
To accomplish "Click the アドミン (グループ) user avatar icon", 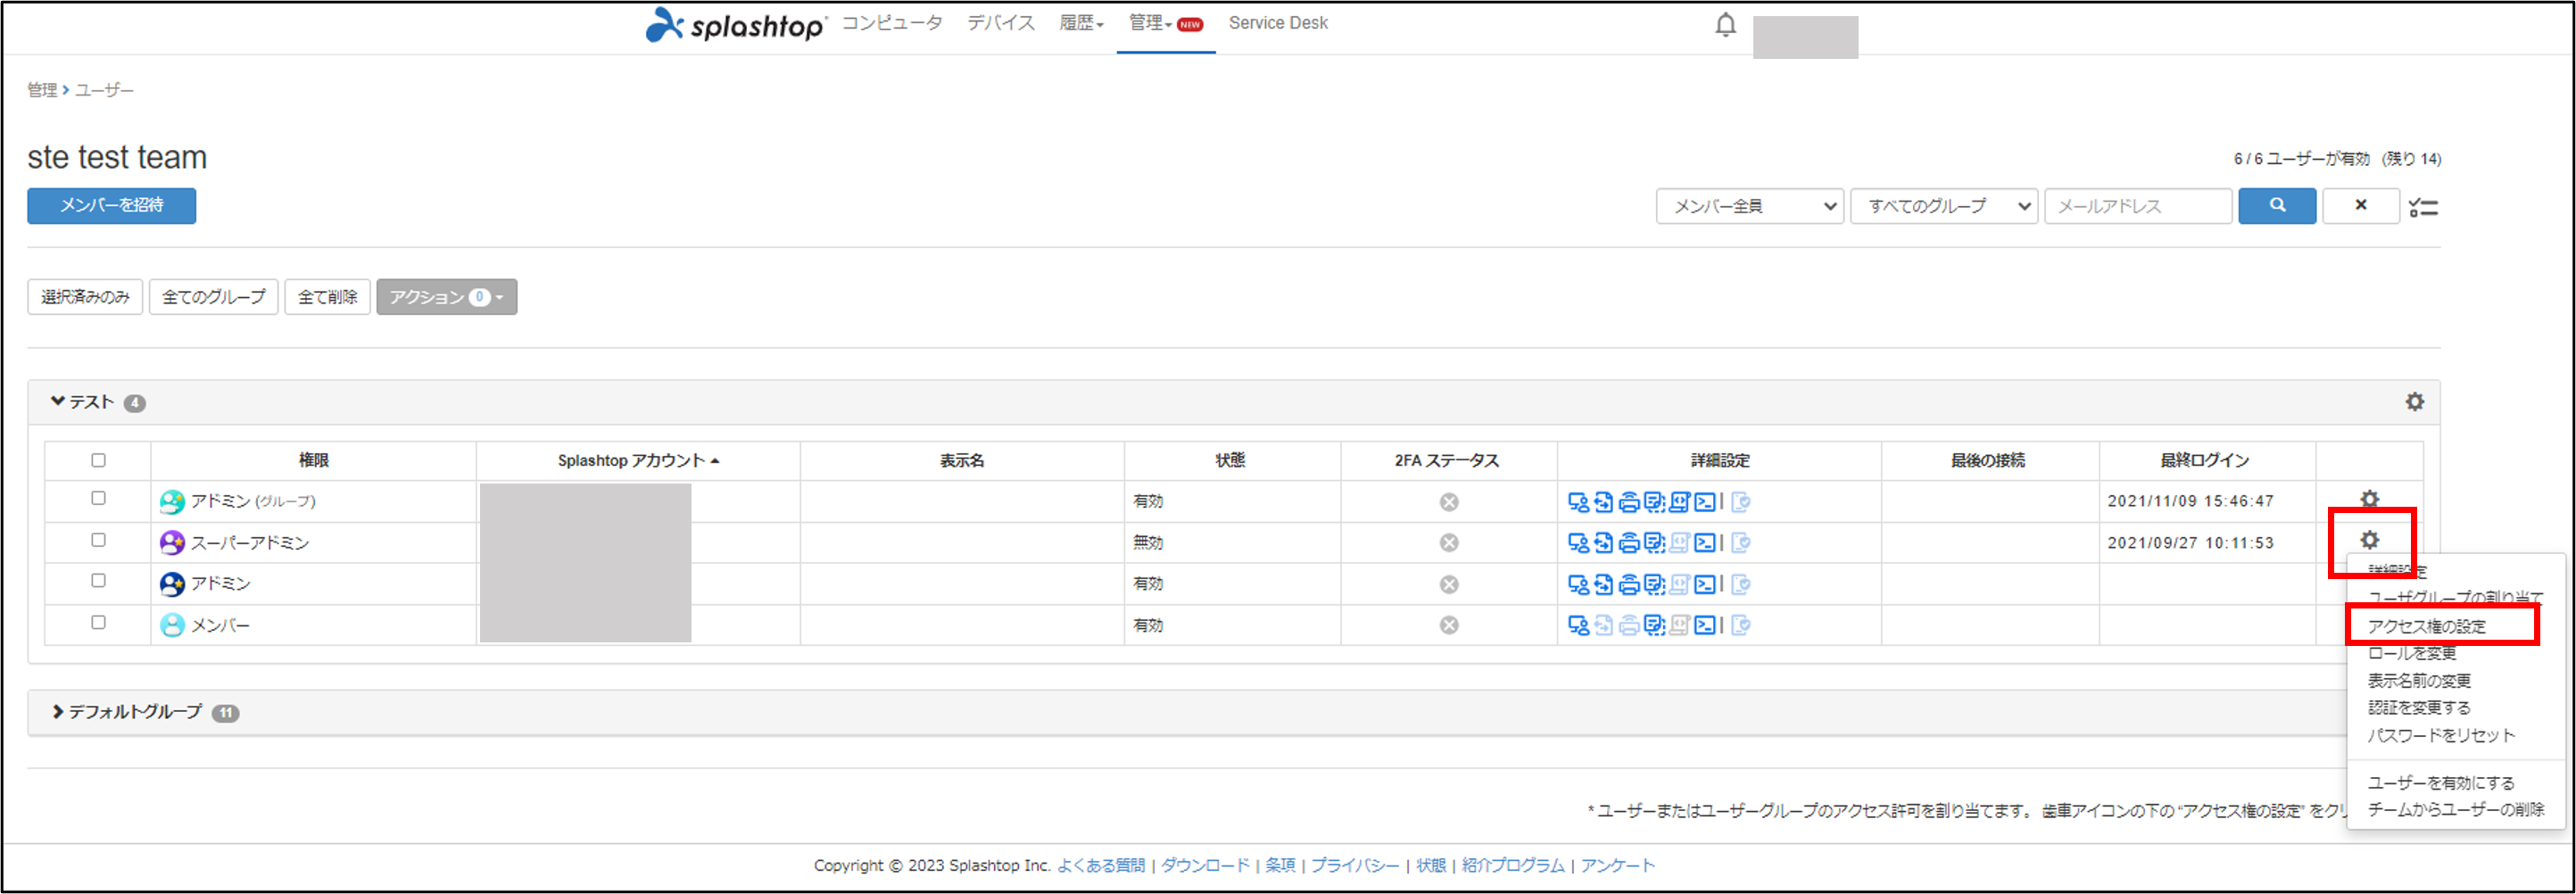I will click(x=172, y=502).
